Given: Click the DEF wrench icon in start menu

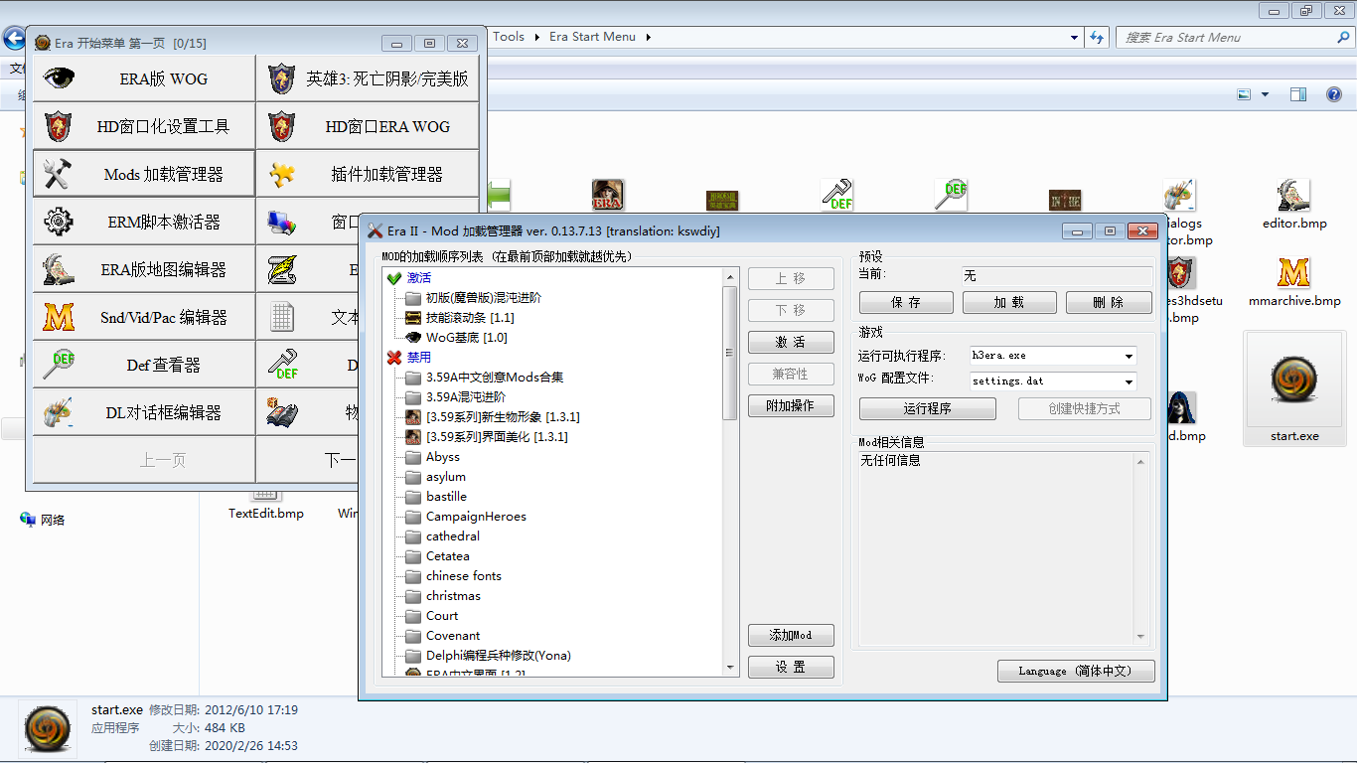Looking at the screenshot, I should pyautogui.click(x=284, y=365).
